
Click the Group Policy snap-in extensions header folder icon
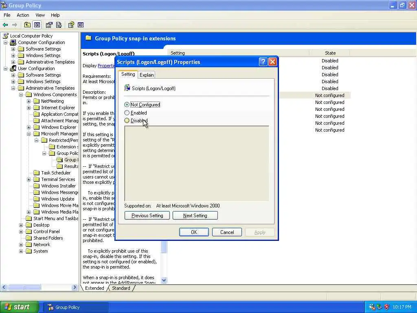tap(88, 38)
